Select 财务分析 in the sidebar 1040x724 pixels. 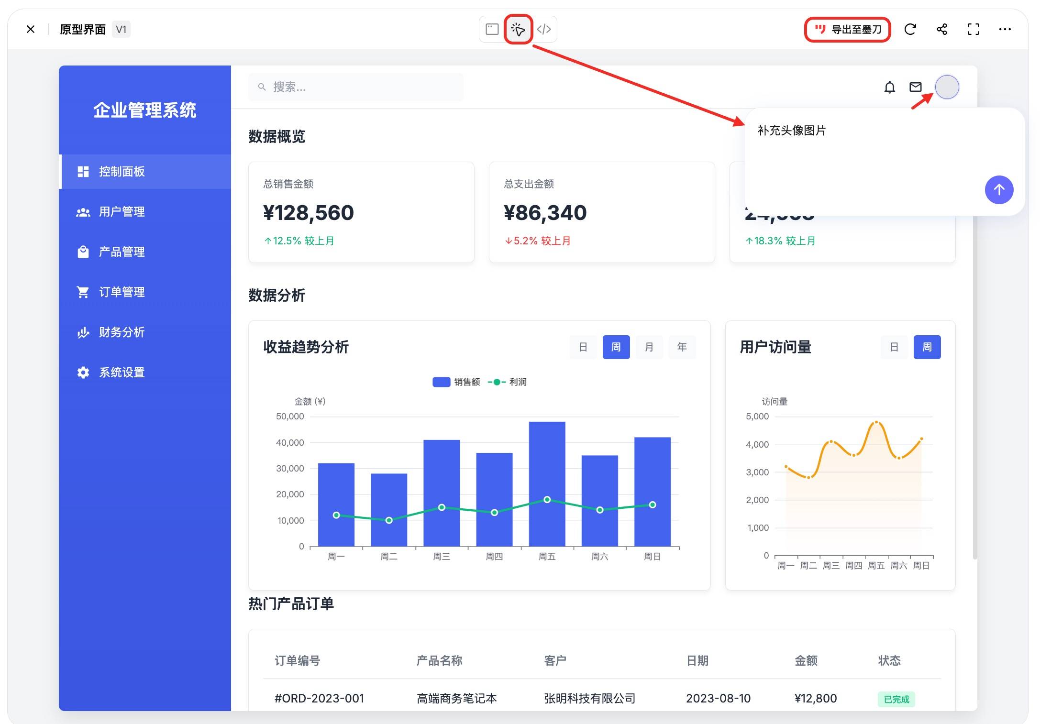[x=145, y=332]
